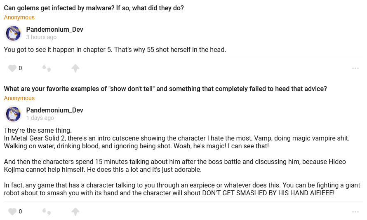Click like count on first answer
Viewport: 367px width, 220px height.
point(20,68)
